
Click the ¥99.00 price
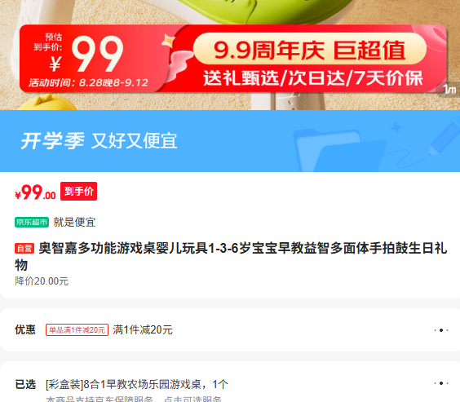[35, 192]
